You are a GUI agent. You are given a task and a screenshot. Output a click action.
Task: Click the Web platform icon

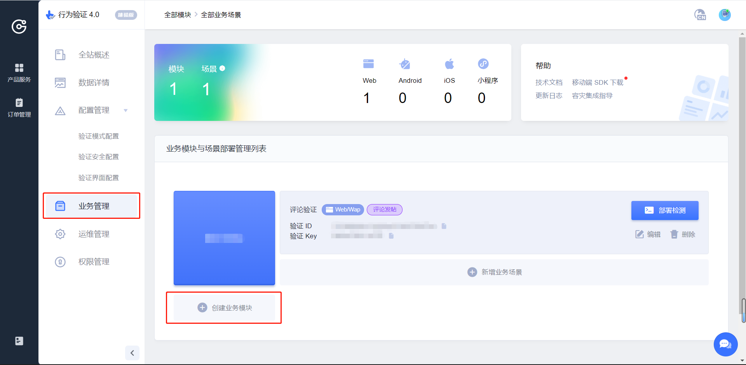[368, 63]
